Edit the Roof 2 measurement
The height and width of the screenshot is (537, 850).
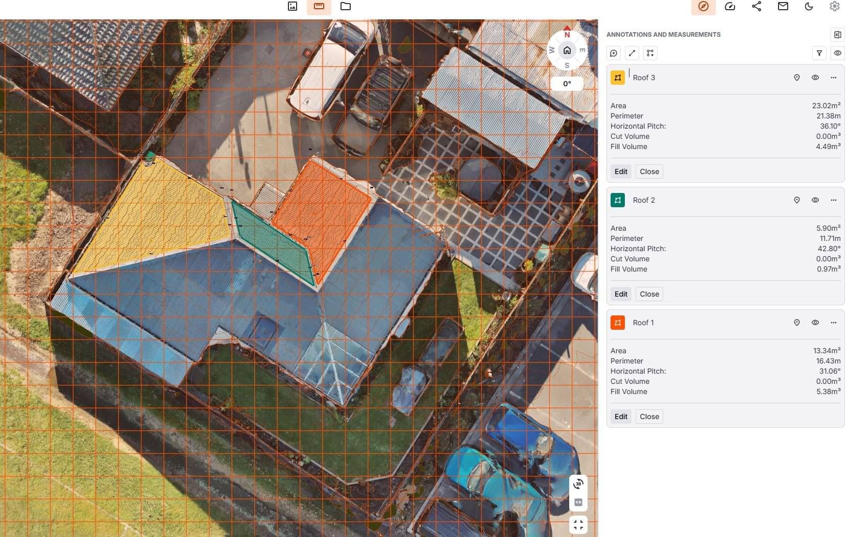point(621,294)
